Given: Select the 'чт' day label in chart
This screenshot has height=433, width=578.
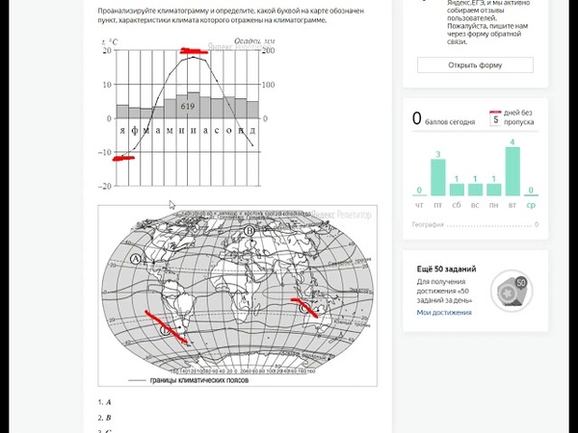Looking at the screenshot, I should (x=419, y=206).
